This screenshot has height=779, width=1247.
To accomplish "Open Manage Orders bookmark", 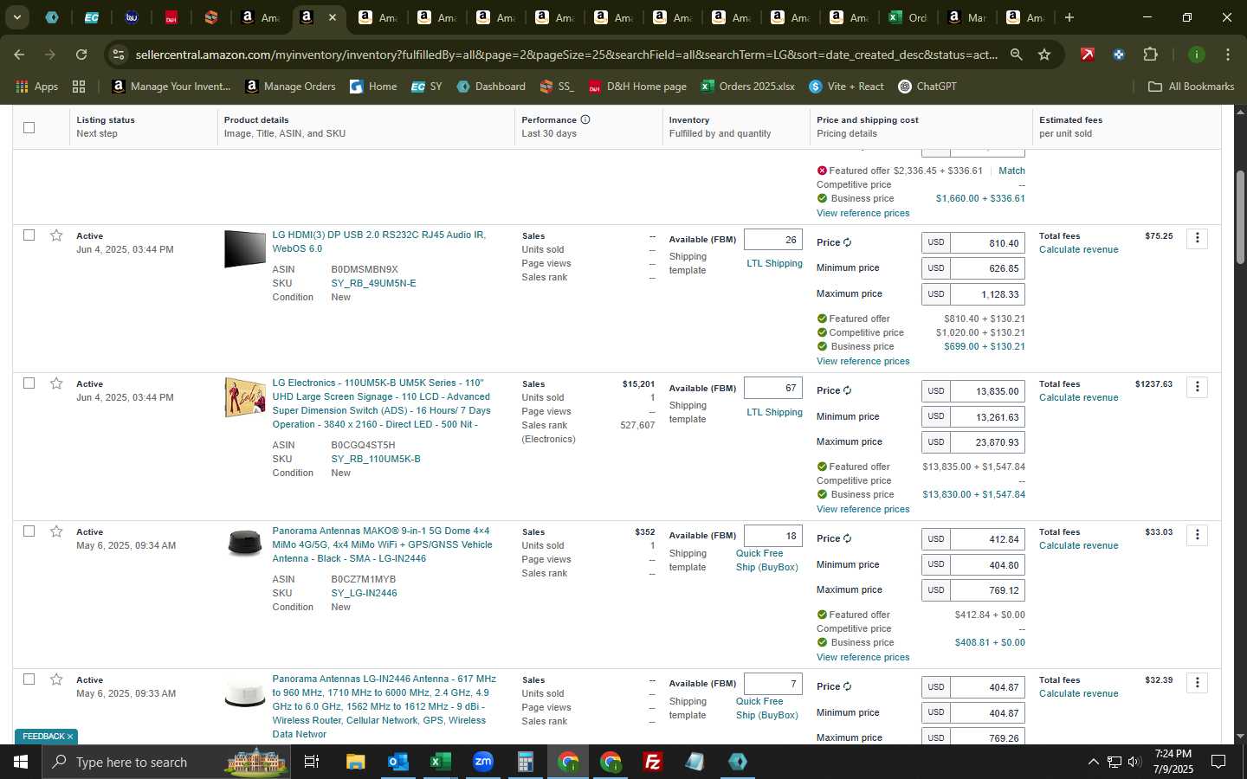I will (291, 87).
